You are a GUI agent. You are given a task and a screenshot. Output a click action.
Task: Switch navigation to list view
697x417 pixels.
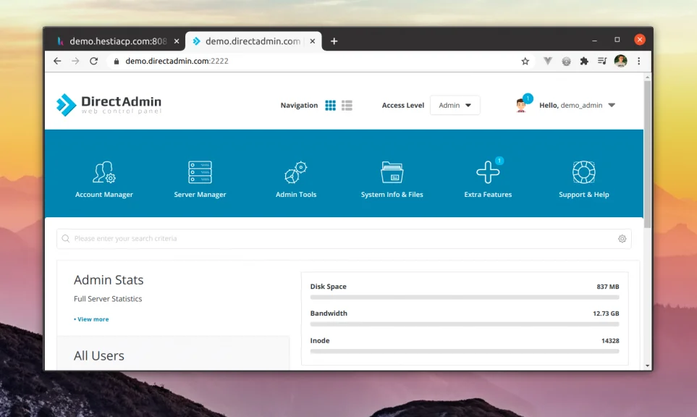tap(347, 106)
